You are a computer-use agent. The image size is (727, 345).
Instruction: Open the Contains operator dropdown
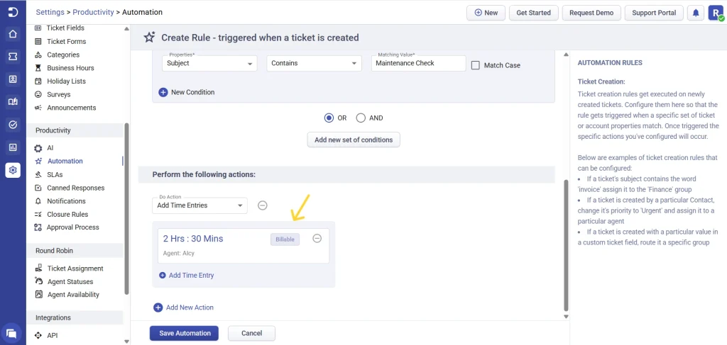tap(315, 64)
